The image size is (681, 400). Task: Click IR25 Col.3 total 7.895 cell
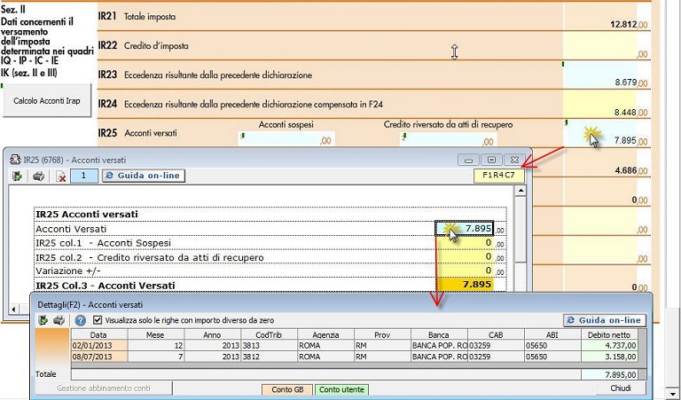(465, 285)
